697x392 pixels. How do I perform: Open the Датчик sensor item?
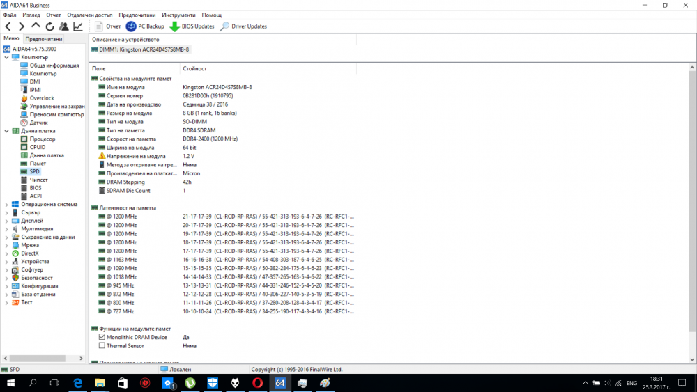tap(38, 123)
